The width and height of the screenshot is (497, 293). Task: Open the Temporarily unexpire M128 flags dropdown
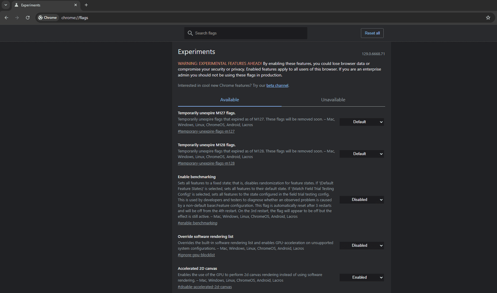[361, 153]
